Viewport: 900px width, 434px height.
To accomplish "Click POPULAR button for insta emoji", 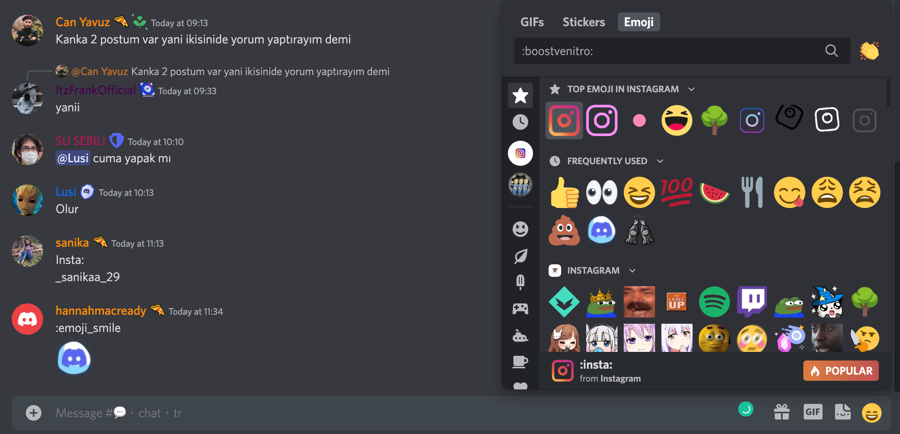I will pyautogui.click(x=842, y=370).
